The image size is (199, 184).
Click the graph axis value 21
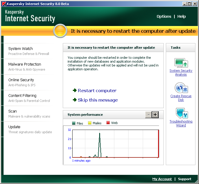pos(69,139)
